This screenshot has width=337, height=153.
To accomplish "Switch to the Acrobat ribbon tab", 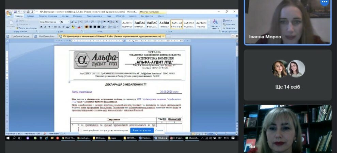I will coord(133,16).
